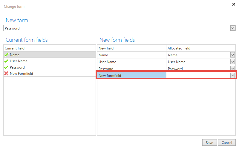Close the Change form dialog
Image resolution: width=239 pixels, height=149 pixels.
tap(234, 4)
